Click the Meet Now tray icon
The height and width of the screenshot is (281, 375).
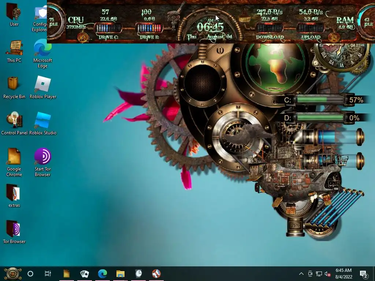[x=310, y=274]
